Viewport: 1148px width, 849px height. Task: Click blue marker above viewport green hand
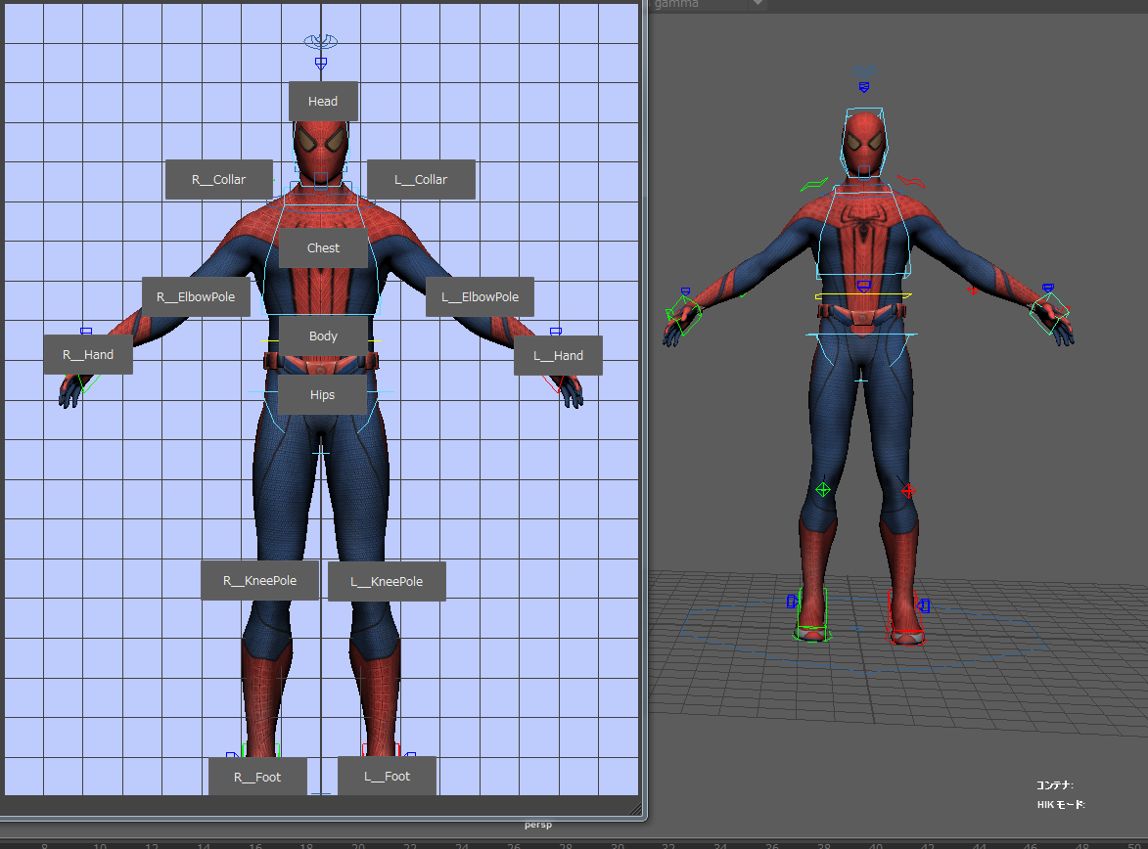[685, 291]
